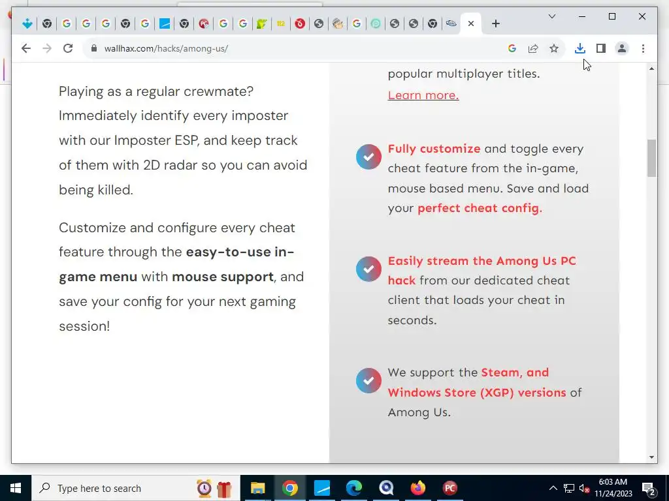This screenshot has height=501, width=669.
Task: Open network status tray icon
Action: click(x=569, y=488)
